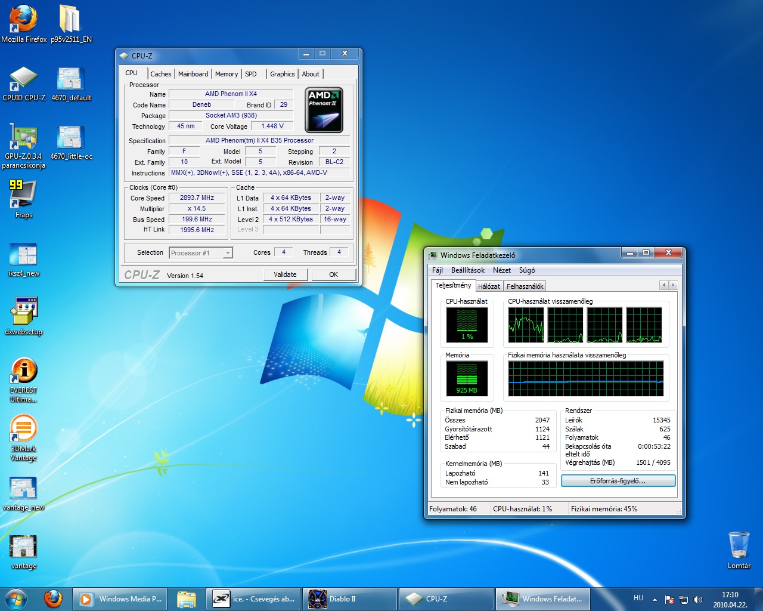763x611 pixels.
Task: Switch to Caches tab in CPU-Z
Action: click(161, 74)
